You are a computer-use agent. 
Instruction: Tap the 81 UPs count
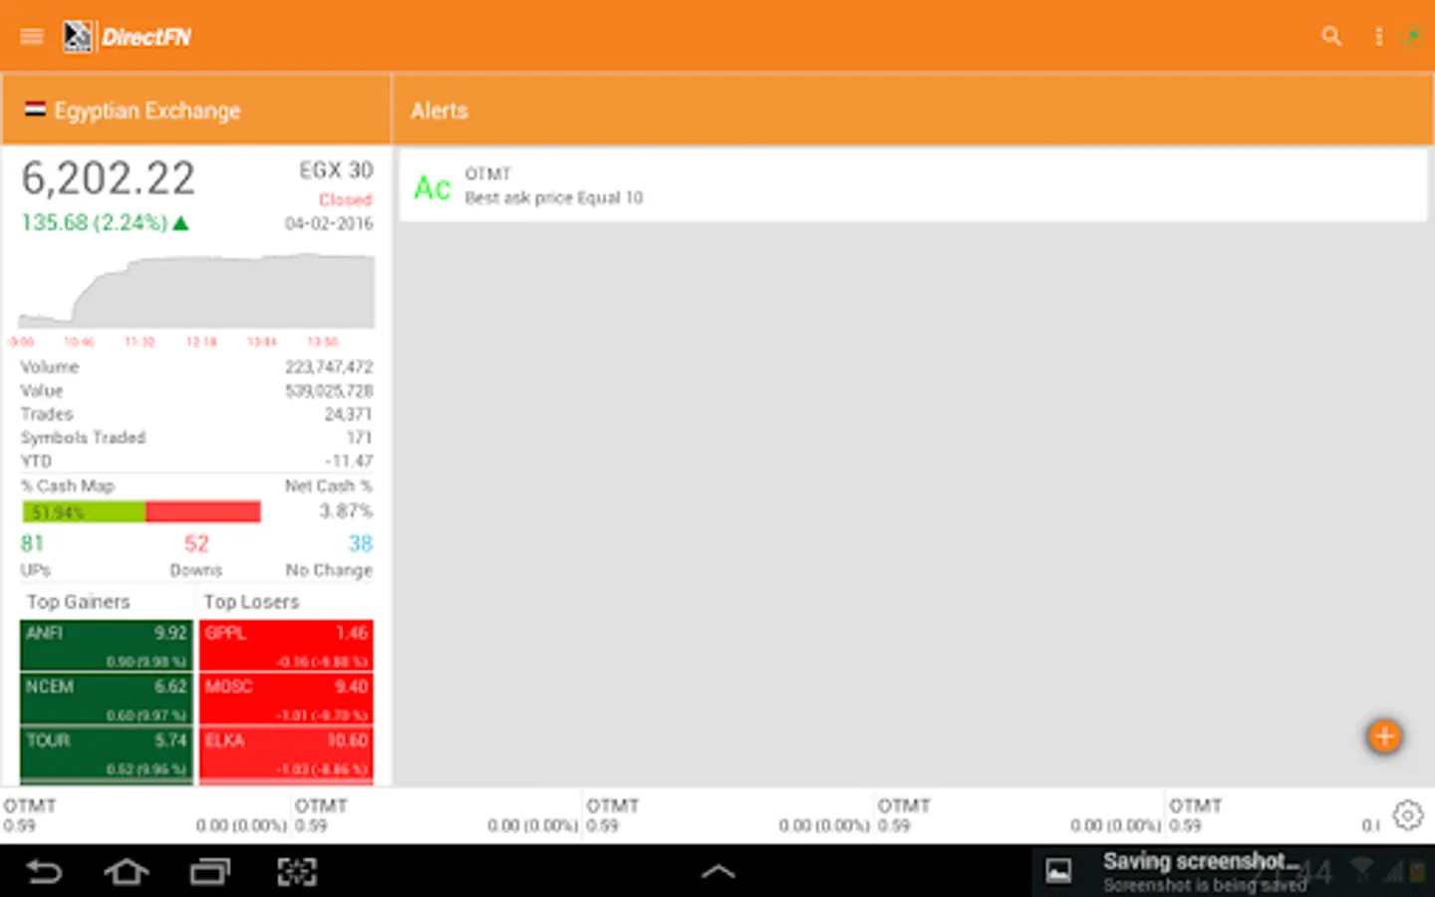coord(33,543)
